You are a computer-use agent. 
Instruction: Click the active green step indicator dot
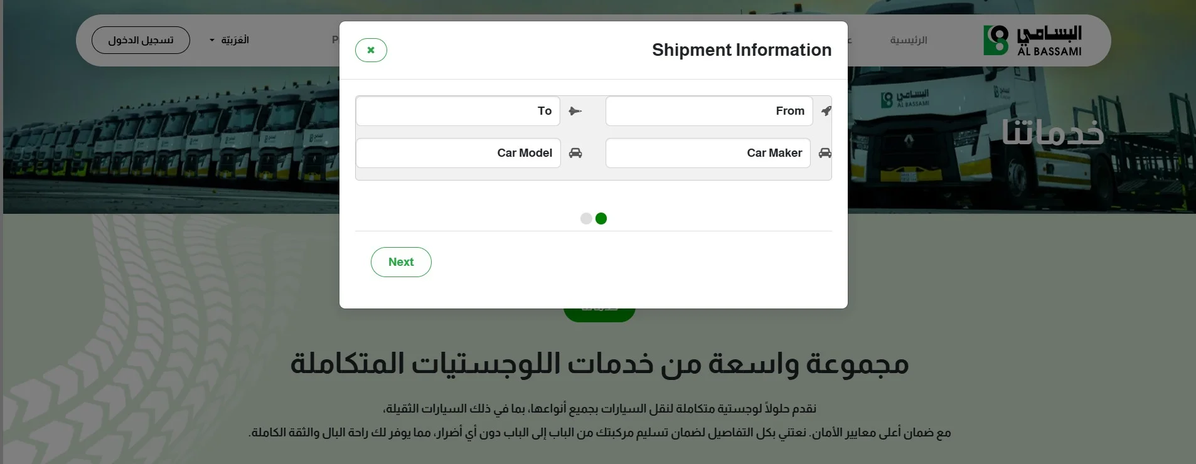(x=601, y=218)
